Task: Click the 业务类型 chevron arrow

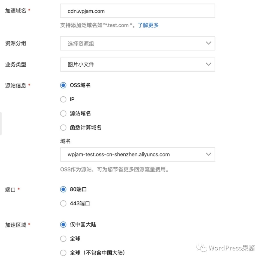Action: point(208,64)
